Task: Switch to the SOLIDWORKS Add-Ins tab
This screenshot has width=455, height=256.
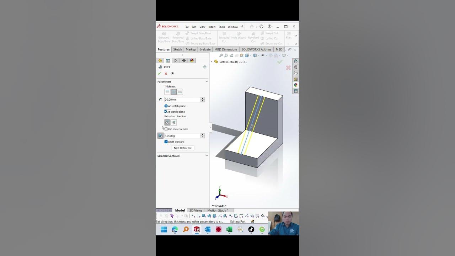Action: coord(256,49)
